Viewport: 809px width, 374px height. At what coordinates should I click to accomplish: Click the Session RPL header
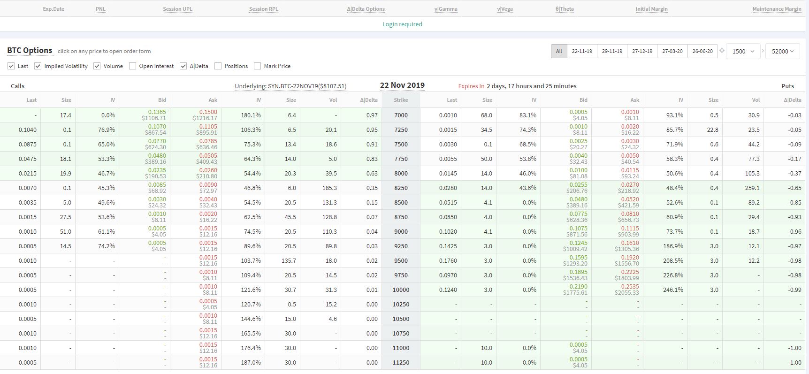pyautogui.click(x=264, y=9)
